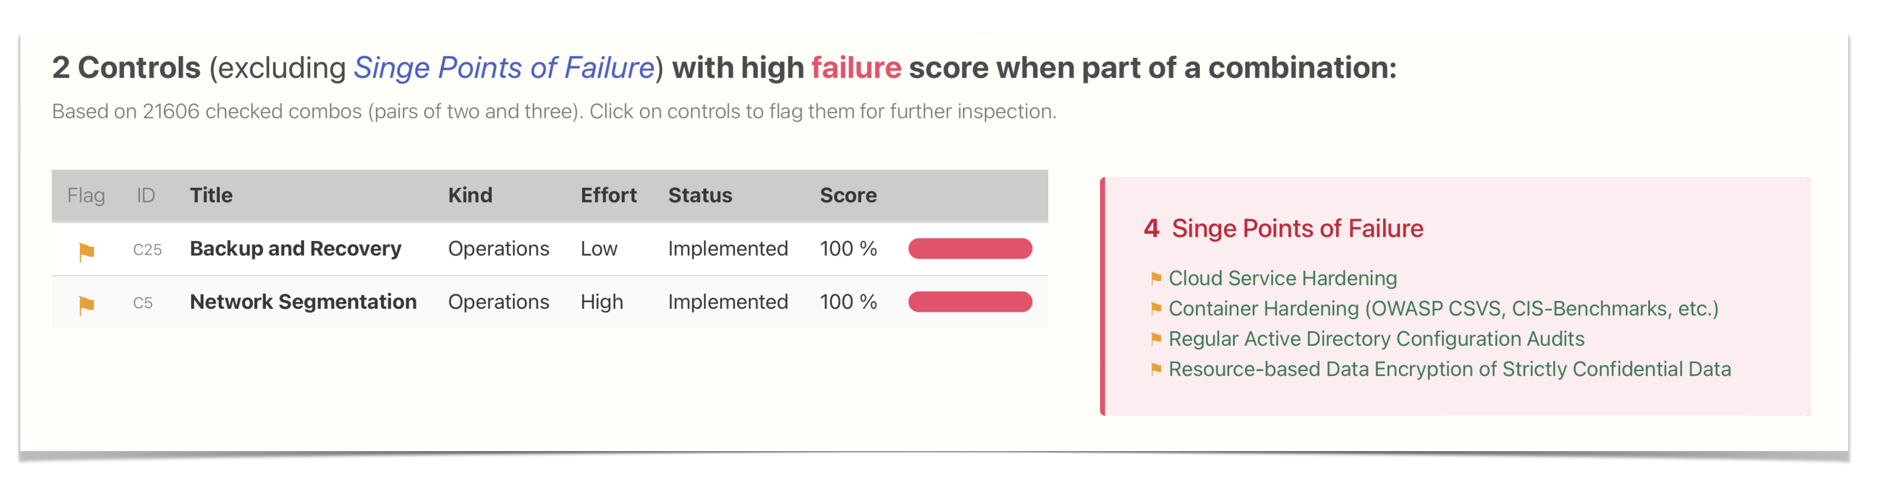Image resolution: width=1889 pixels, height=495 pixels.
Task: Click the Backup and Recovery title
Action: [295, 249]
